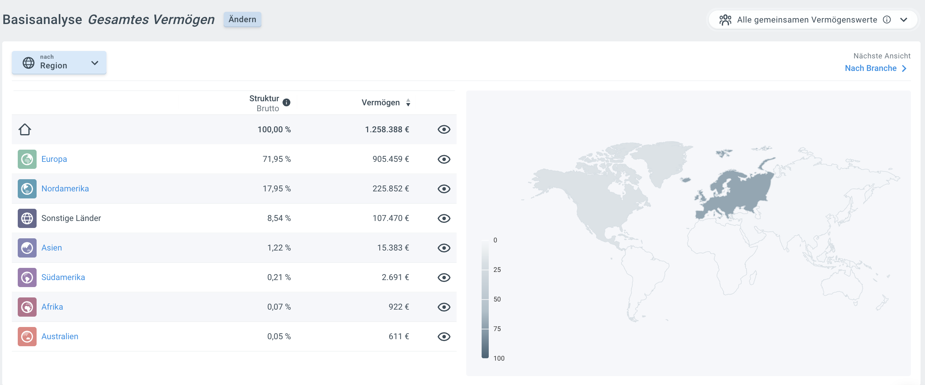Click the map color scale legend bar
The image size is (925, 385).
[x=485, y=299]
